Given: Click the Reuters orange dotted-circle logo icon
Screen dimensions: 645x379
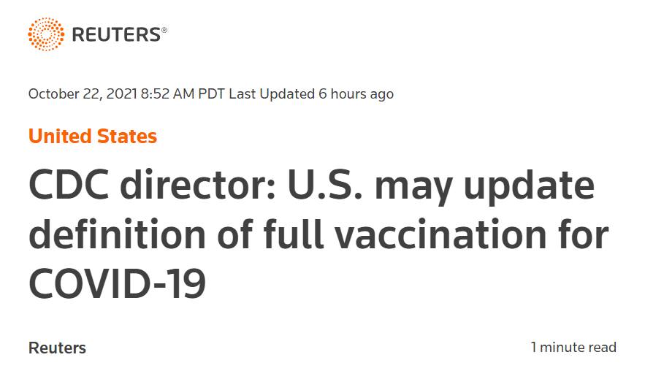Looking at the screenshot, I should (45, 34).
